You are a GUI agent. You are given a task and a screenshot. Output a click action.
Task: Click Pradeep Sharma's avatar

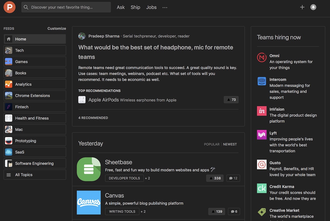pos(82,36)
